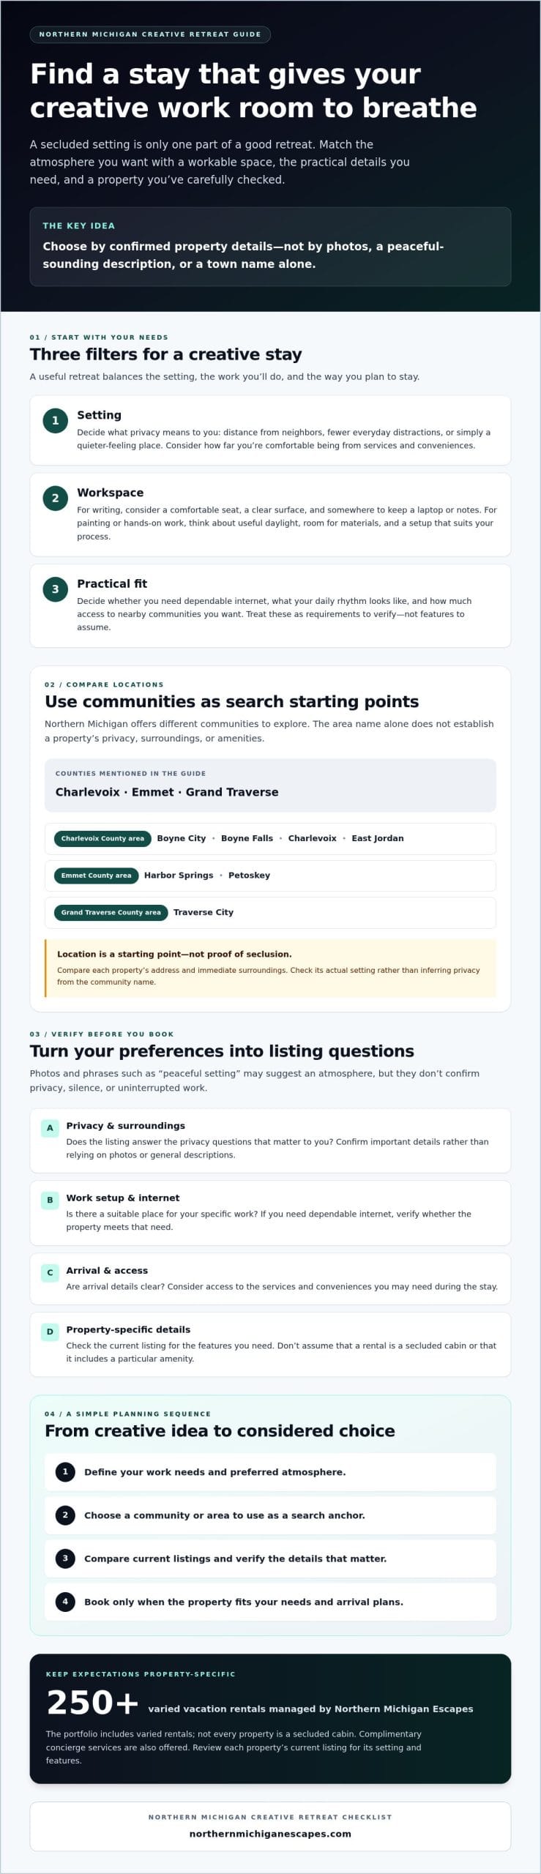The image size is (541, 1874).
Task: Click the number 3 Practical fit badge
Action: tap(55, 589)
